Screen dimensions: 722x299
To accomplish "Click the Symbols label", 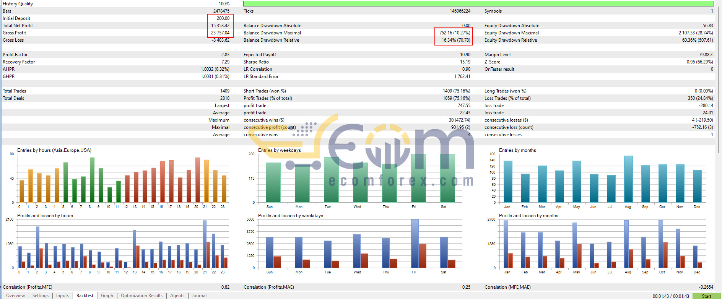I will coord(493,11).
